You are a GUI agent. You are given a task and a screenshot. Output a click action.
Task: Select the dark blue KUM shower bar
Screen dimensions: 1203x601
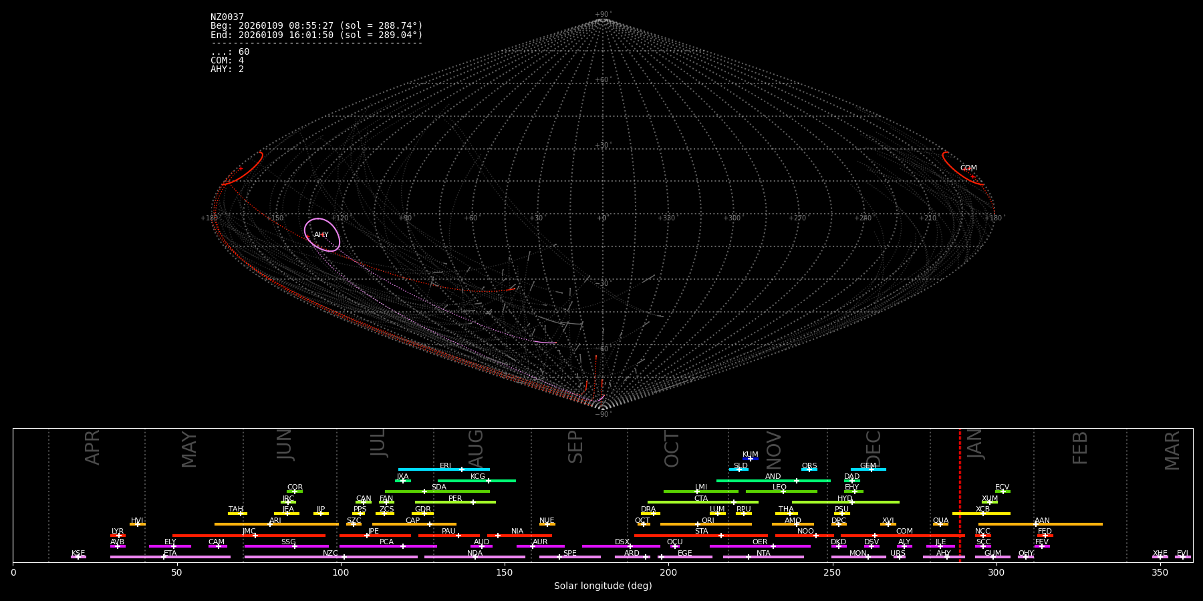click(x=751, y=459)
